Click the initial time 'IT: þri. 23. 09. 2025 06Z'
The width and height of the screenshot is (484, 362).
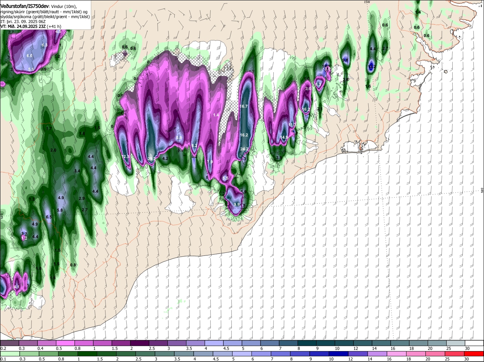pyautogui.click(x=23, y=22)
